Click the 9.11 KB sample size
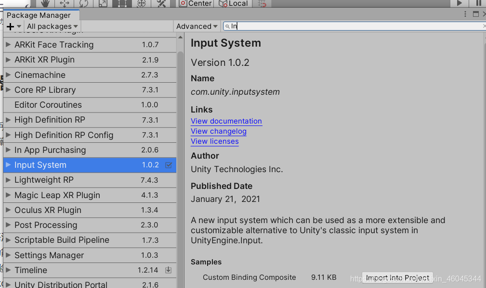486x288 pixels. click(324, 277)
